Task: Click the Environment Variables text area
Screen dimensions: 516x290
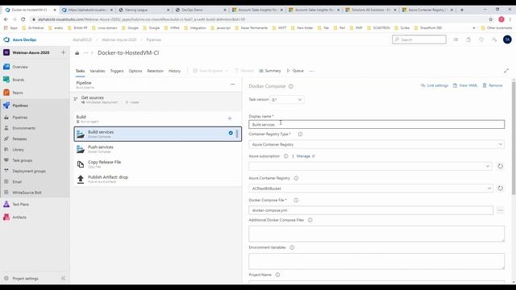Action: click(377, 261)
